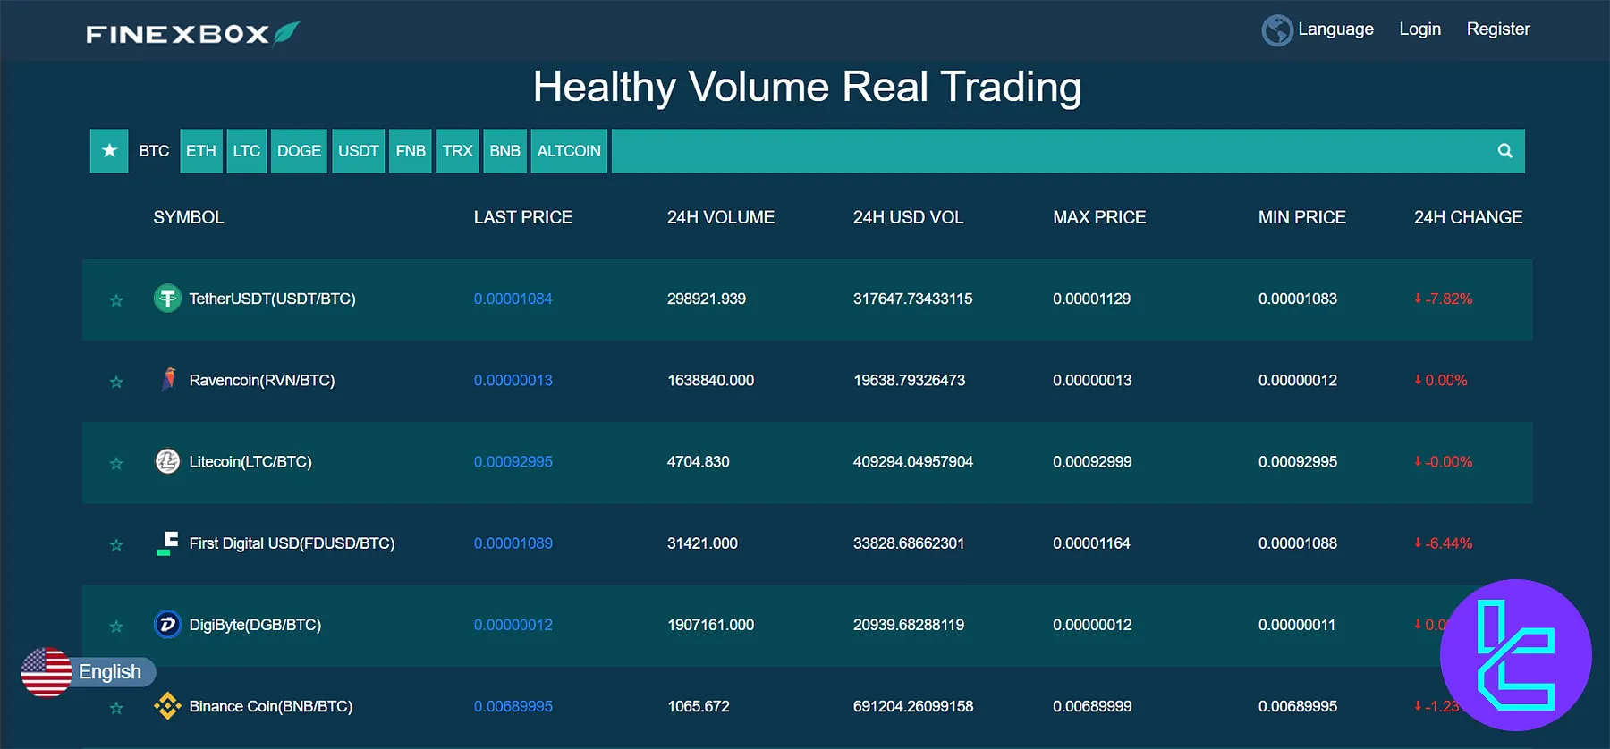Sort by the 24H CHANGE column header
Image resolution: width=1610 pixels, height=749 pixels.
tap(1468, 217)
